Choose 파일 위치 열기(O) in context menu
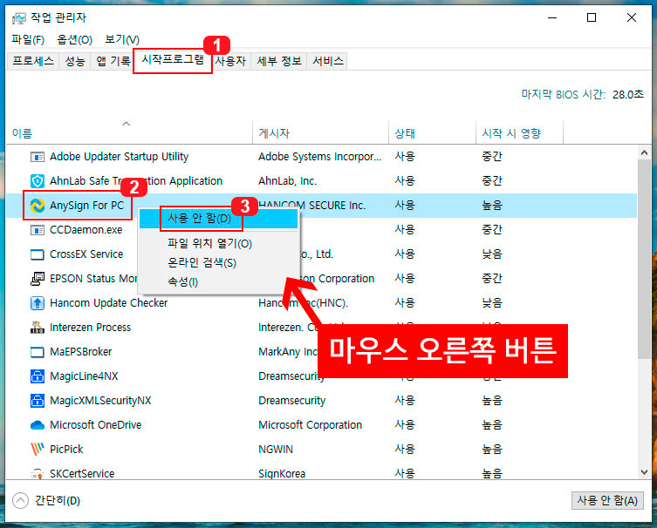This screenshot has width=657, height=528. pos(218,243)
